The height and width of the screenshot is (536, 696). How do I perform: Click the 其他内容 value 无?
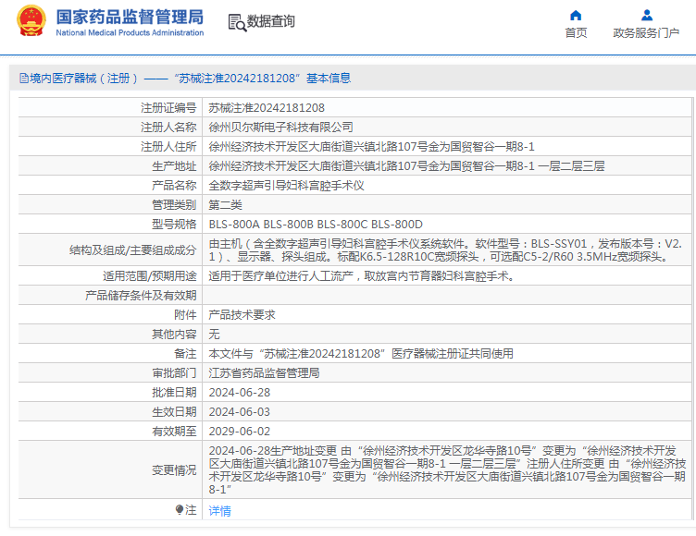pyautogui.click(x=215, y=335)
